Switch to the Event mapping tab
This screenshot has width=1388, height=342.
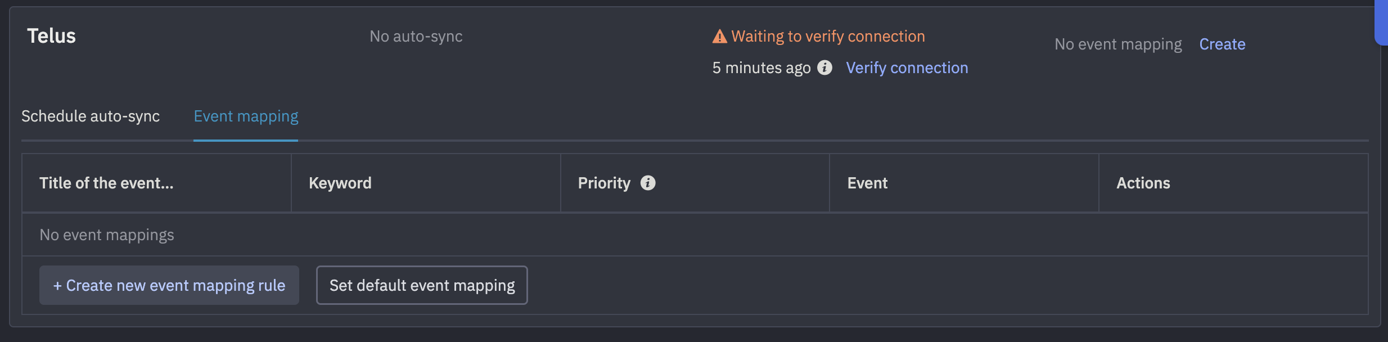[246, 116]
